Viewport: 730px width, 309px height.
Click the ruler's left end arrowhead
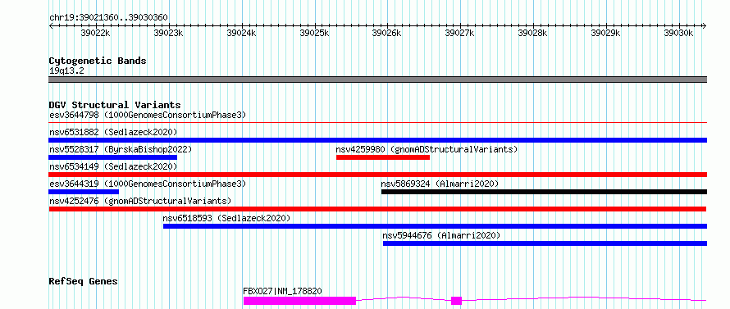pyautogui.click(x=51, y=25)
